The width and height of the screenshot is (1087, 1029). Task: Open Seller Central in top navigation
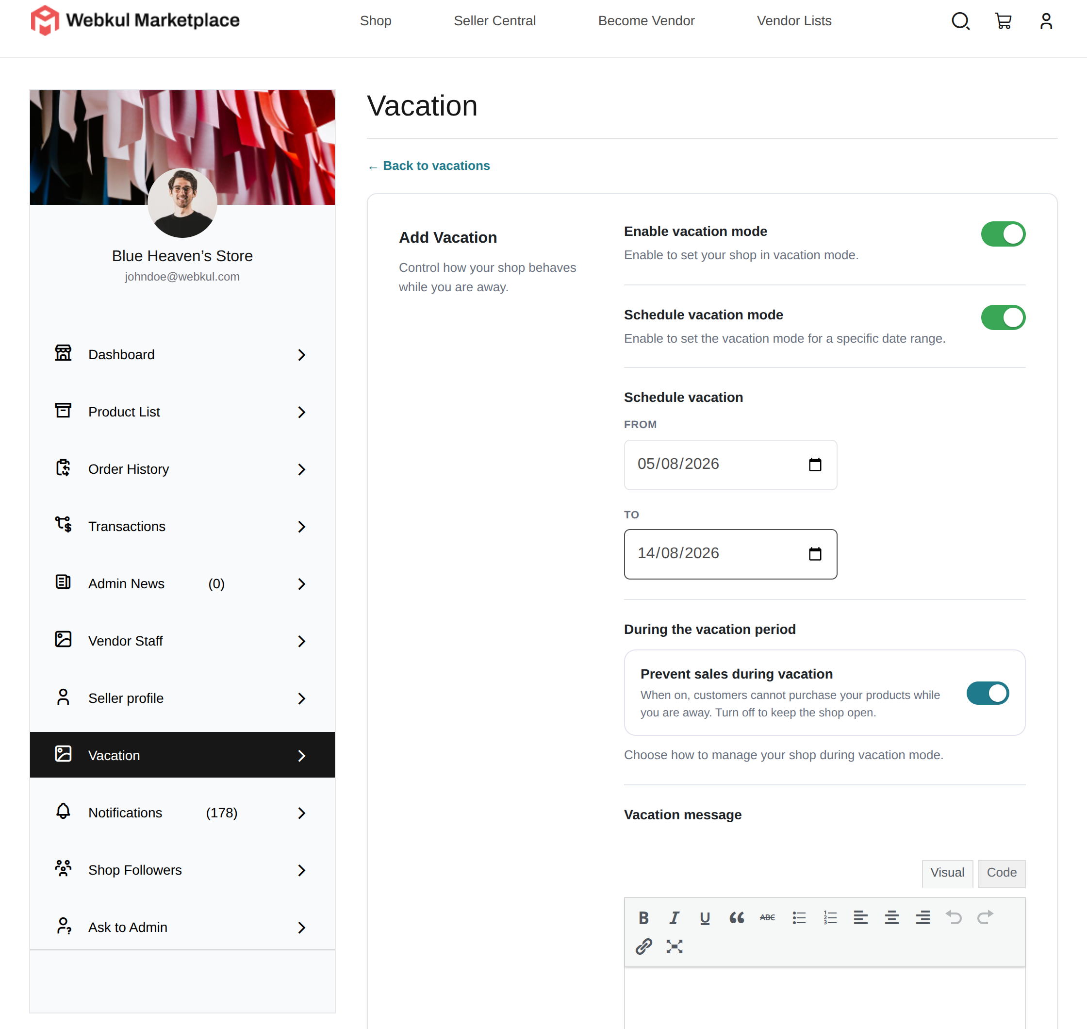[494, 21]
